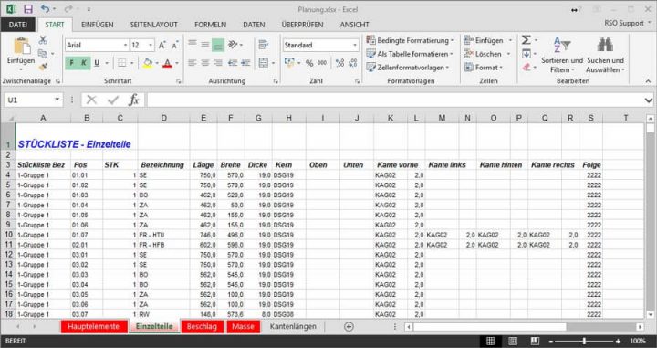Open Schriftart dialog launcher

pos(179,81)
